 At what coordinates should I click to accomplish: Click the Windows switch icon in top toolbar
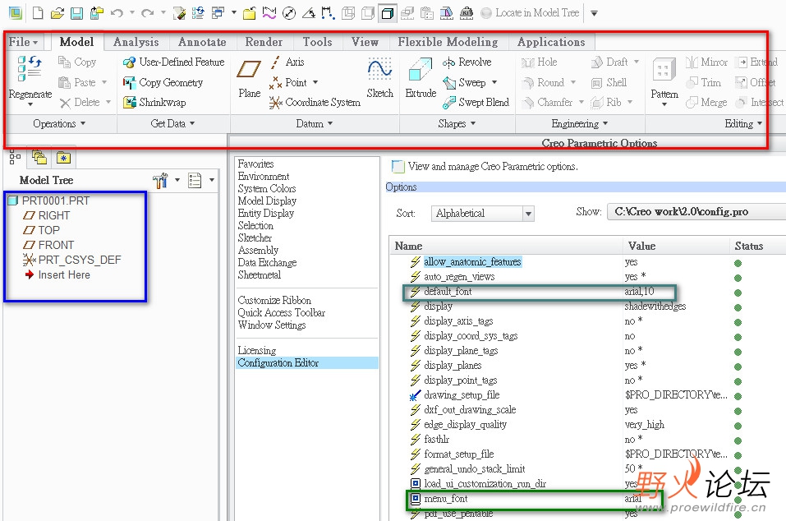coord(218,13)
